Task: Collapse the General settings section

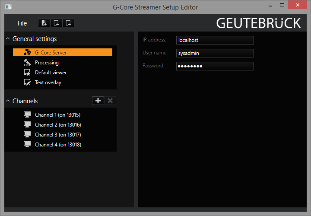Action: pyautogui.click(x=8, y=38)
